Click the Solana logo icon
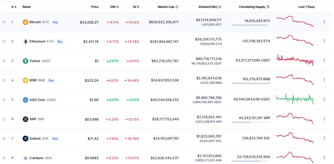 [25, 138]
